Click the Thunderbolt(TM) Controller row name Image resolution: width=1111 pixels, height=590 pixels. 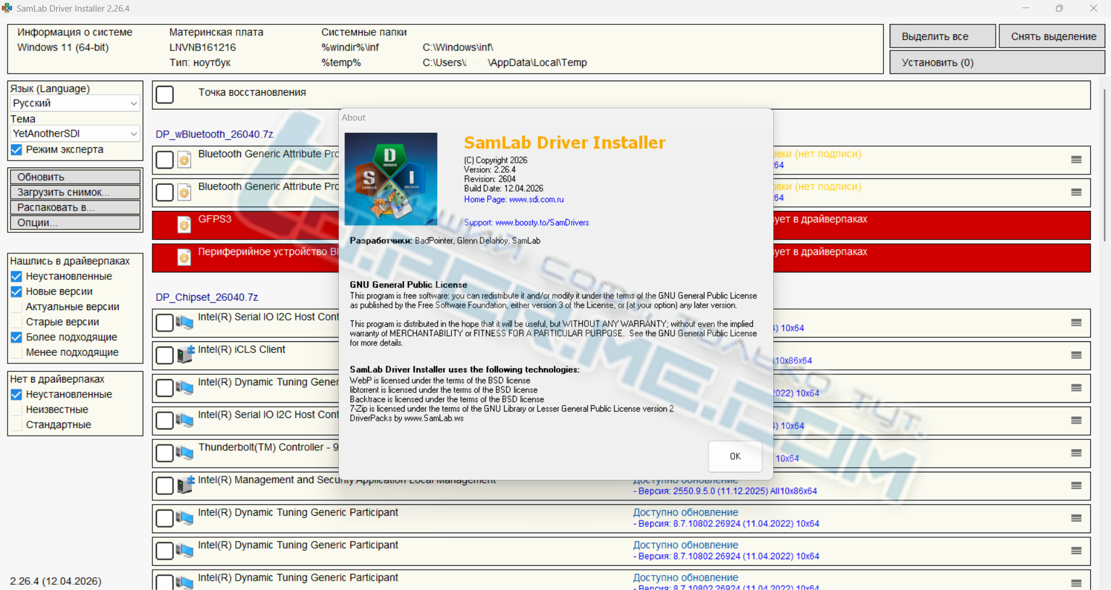268,447
